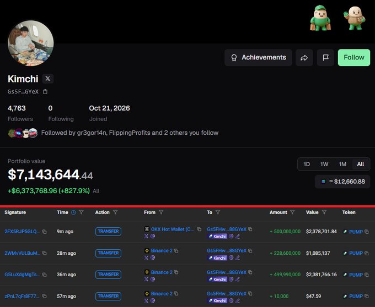Open the Achievements panel

258,57
